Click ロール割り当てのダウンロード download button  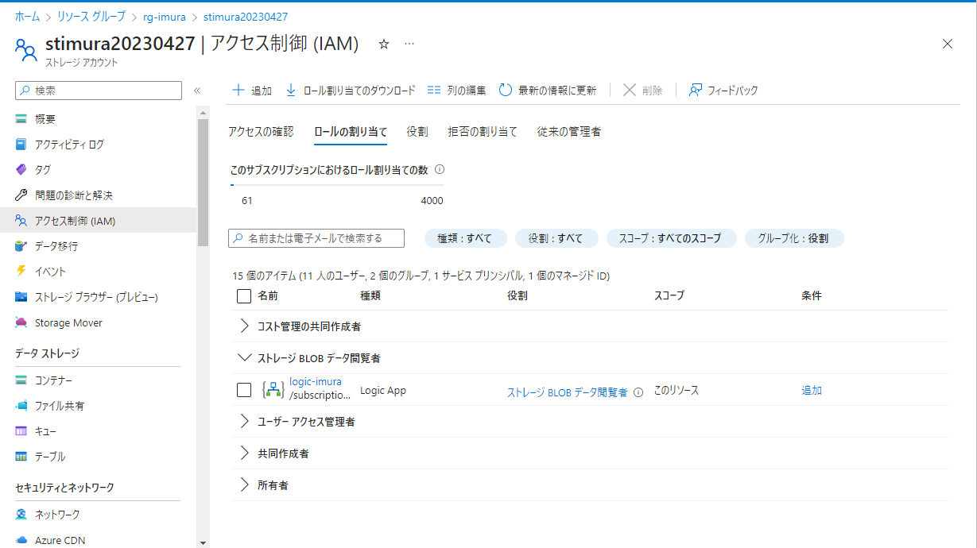click(350, 91)
